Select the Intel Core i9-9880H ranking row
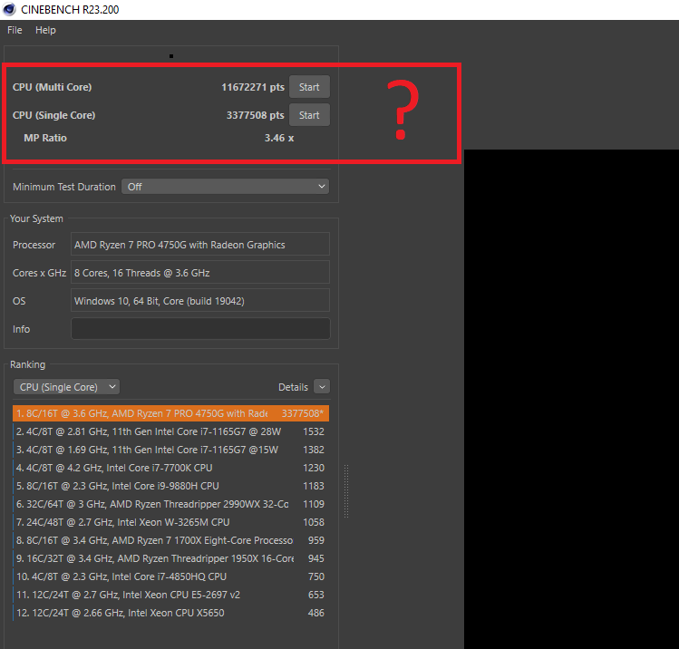Screen dimensions: 679x649 (170, 486)
